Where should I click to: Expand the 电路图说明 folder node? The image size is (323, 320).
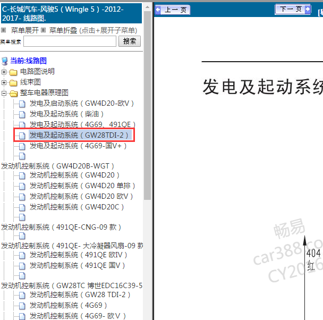coord(4,72)
